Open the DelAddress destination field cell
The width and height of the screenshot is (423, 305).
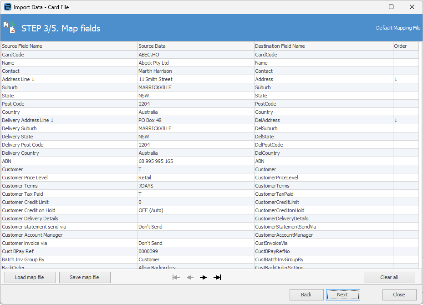pos(323,120)
